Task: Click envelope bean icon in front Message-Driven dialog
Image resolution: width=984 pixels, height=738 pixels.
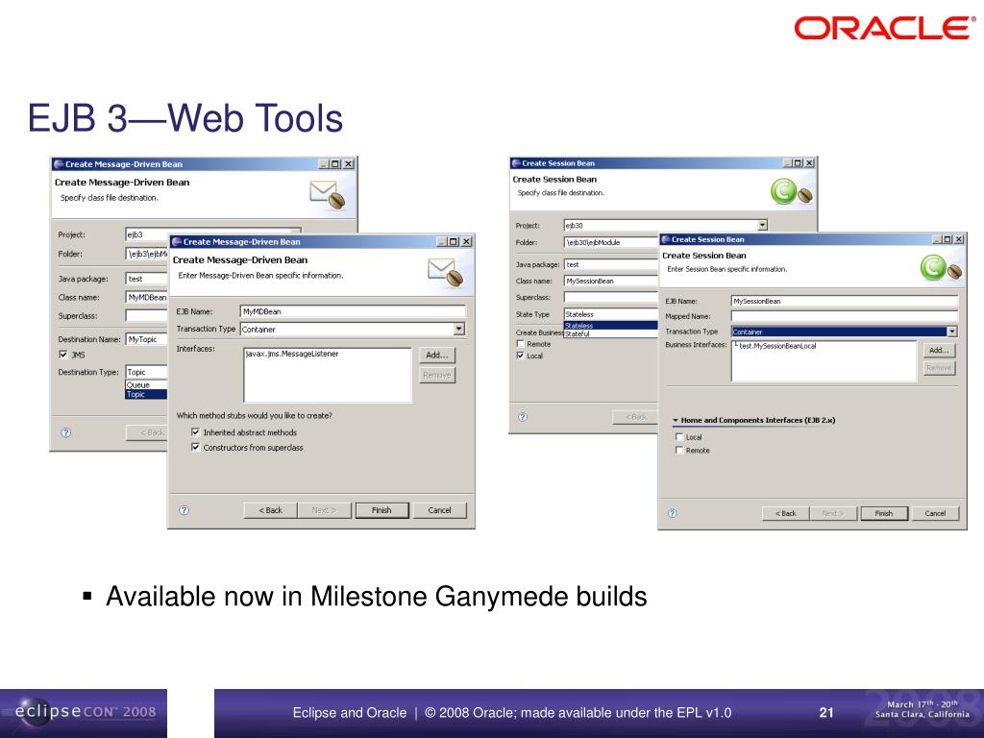Action: click(x=446, y=273)
